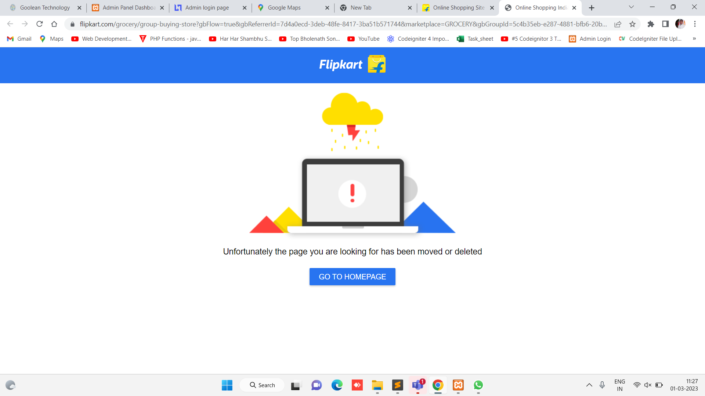Share this page via share icon

coord(618,24)
